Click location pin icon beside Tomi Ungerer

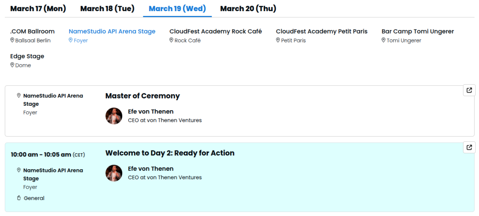(x=384, y=40)
